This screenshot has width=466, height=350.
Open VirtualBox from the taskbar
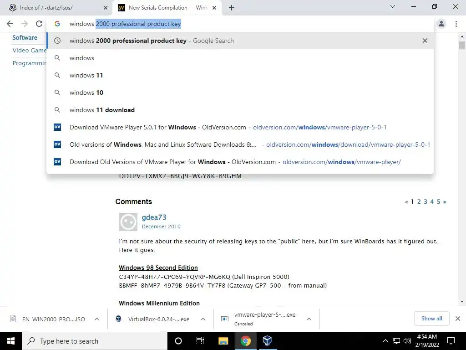click(268, 341)
